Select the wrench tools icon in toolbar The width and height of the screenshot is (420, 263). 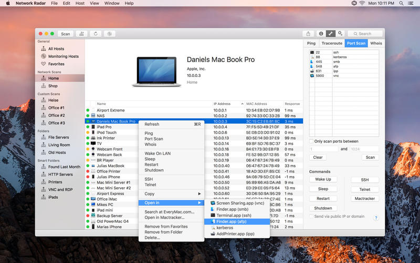point(331,34)
